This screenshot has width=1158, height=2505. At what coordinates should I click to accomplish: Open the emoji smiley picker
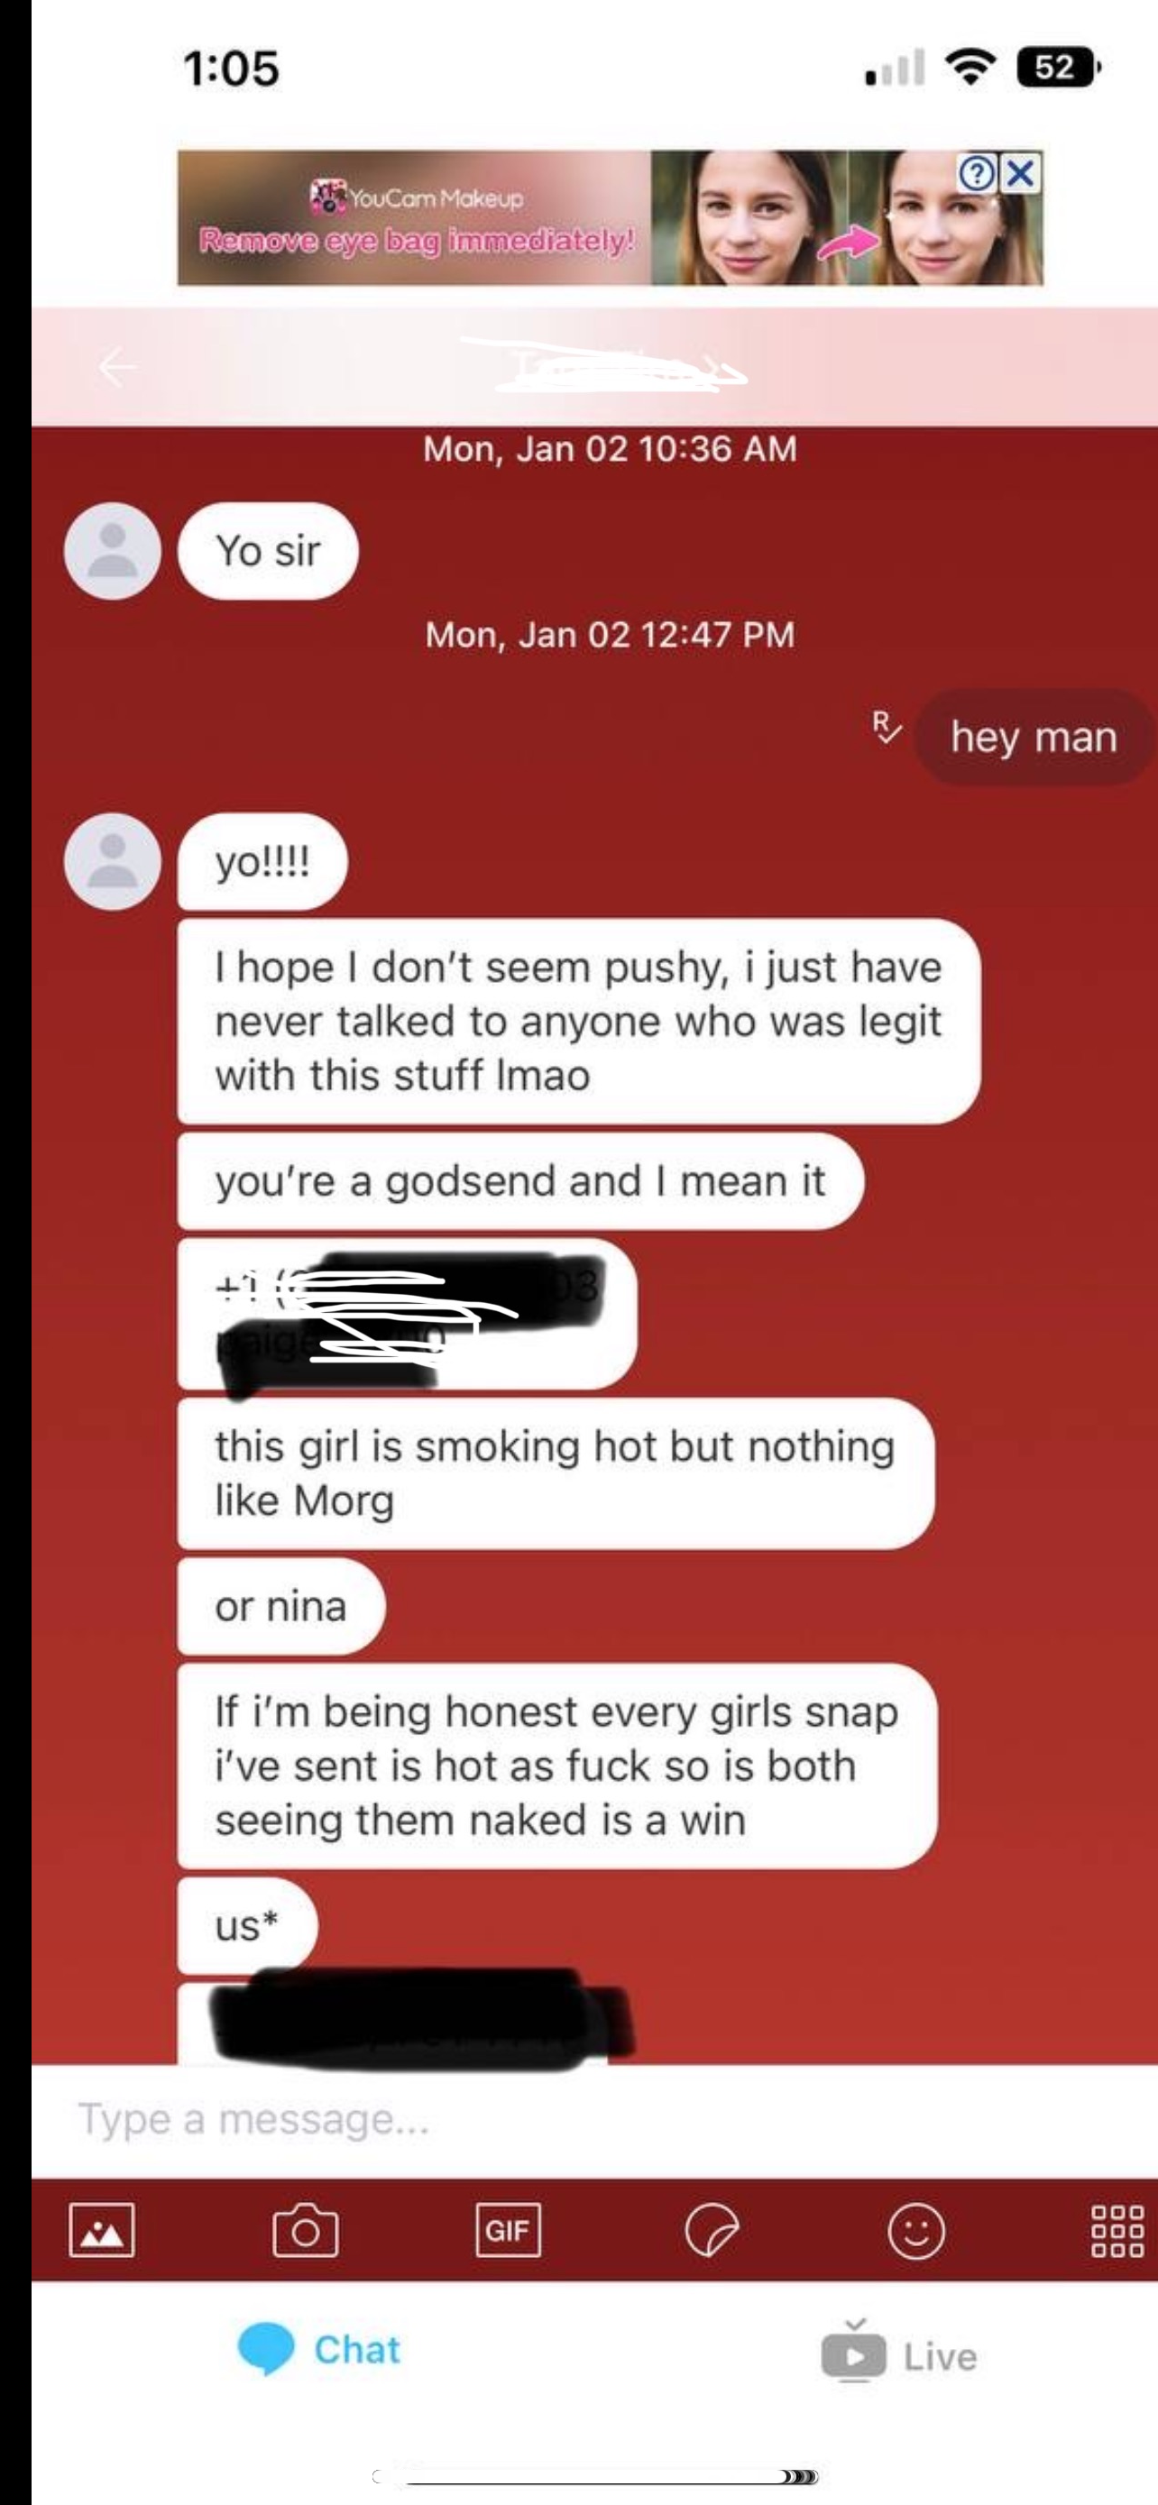(x=916, y=2230)
